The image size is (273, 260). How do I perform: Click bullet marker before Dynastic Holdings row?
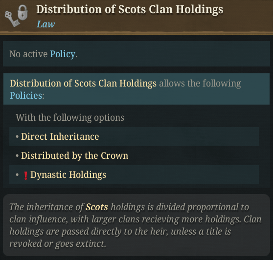[x=17, y=174]
